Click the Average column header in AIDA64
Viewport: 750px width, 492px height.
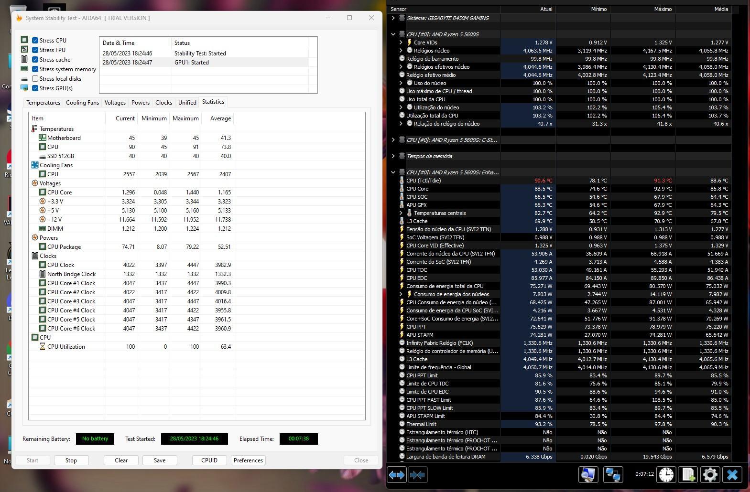pyautogui.click(x=217, y=118)
